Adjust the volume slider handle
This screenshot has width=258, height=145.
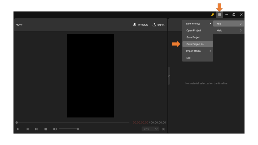[78, 129]
